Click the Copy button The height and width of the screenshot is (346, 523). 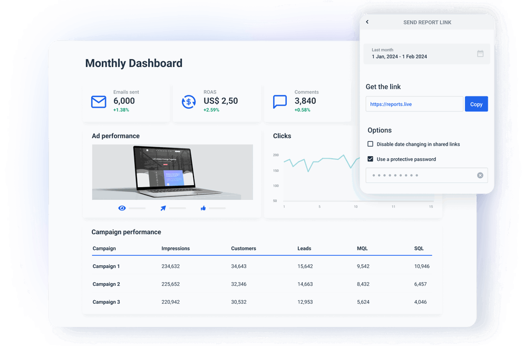(x=476, y=104)
